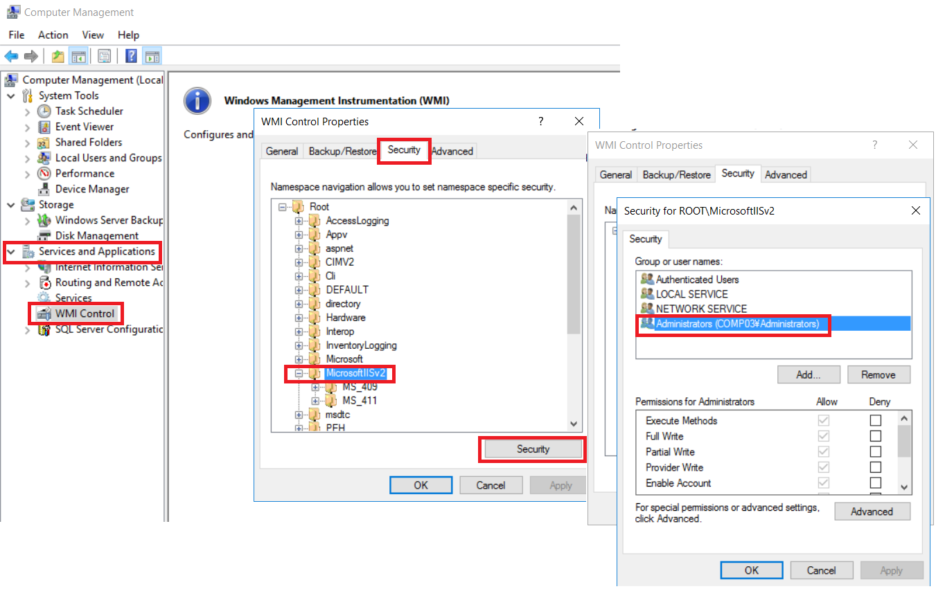Toggle the Show/Hide Console Tree toolbar icon

pos(78,56)
